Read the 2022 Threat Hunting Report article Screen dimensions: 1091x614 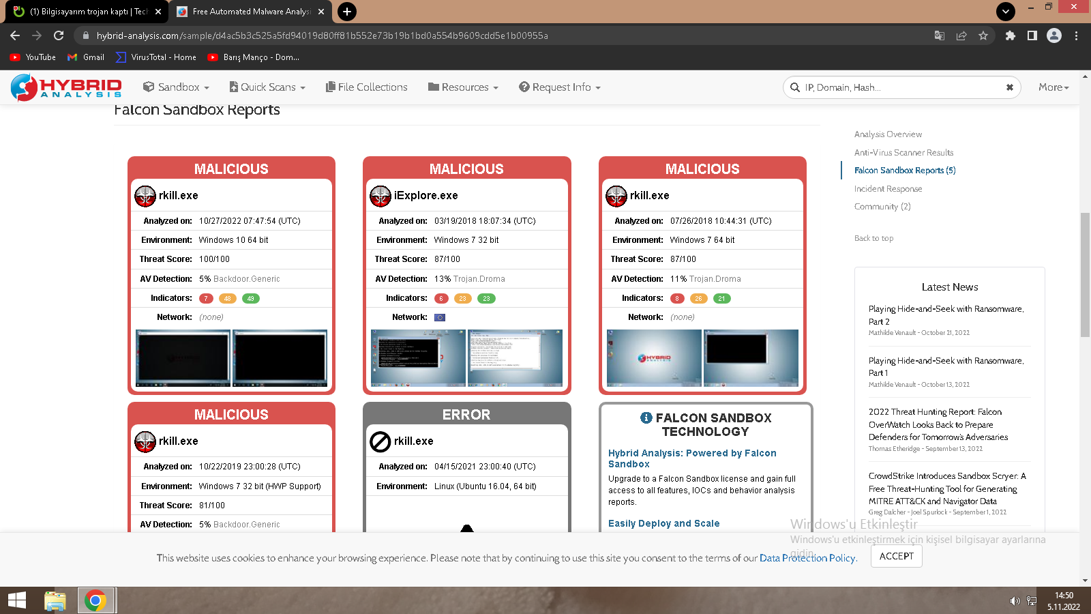(938, 424)
